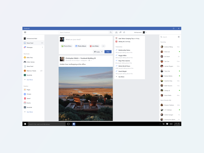Click the Windows Start button
204x153 pixels.
coord(25,124)
